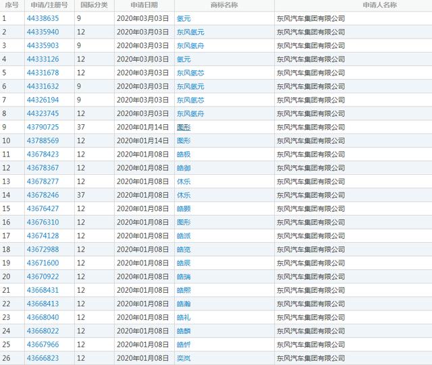Screen dimensions: 432x365
Task: Click the 序号 column header
Action: (x=11, y=5)
